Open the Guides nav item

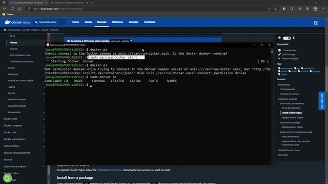tap(88, 22)
